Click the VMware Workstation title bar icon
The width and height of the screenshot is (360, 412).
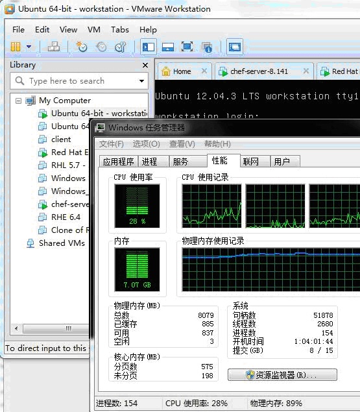[10, 8]
